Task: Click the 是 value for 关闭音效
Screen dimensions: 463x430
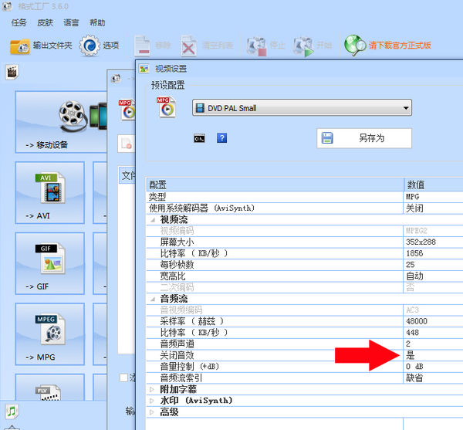Action: (411, 355)
